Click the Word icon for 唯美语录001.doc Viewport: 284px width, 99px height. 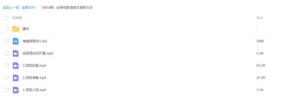point(16,41)
